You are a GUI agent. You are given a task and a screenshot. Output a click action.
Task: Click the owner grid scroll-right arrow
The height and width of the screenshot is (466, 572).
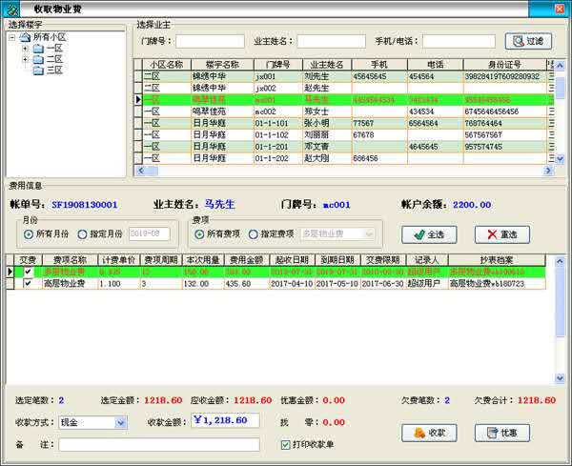click(x=548, y=171)
